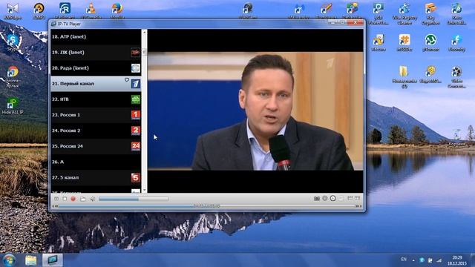Expand the dropdown arrow on Первый канал row
The image size is (475, 267).
point(127,80)
